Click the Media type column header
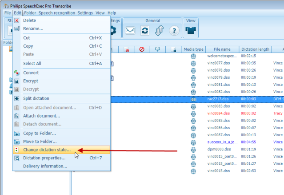Screen dimensions: 284x195 [x=193, y=49]
